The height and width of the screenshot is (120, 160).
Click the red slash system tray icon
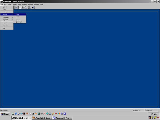[158, 118]
